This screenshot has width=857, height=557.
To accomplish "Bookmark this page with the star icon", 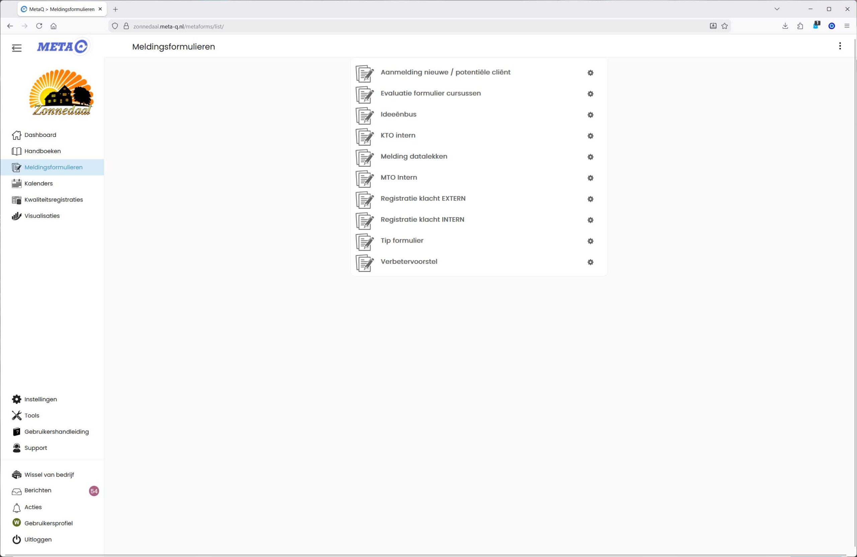I will point(724,26).
